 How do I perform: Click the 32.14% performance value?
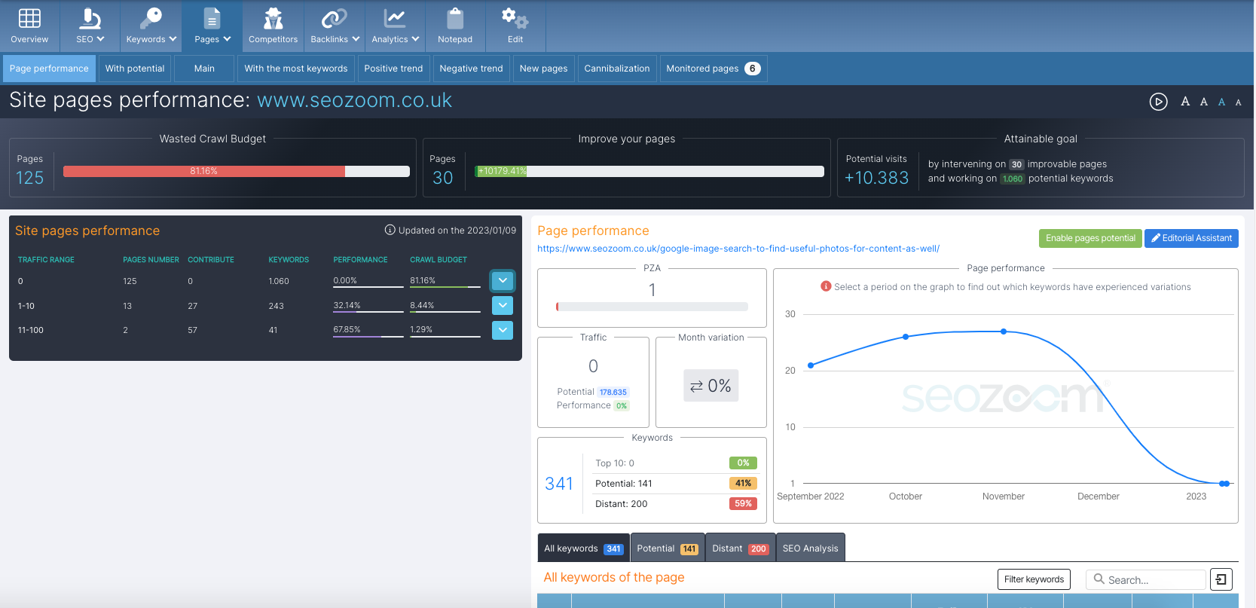tap(347, 305)
